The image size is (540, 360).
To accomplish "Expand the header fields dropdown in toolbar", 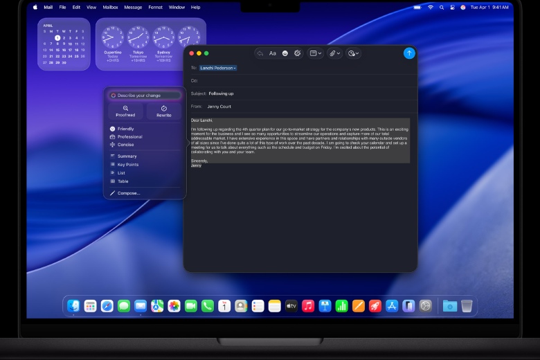I will [x=315, y=53].
